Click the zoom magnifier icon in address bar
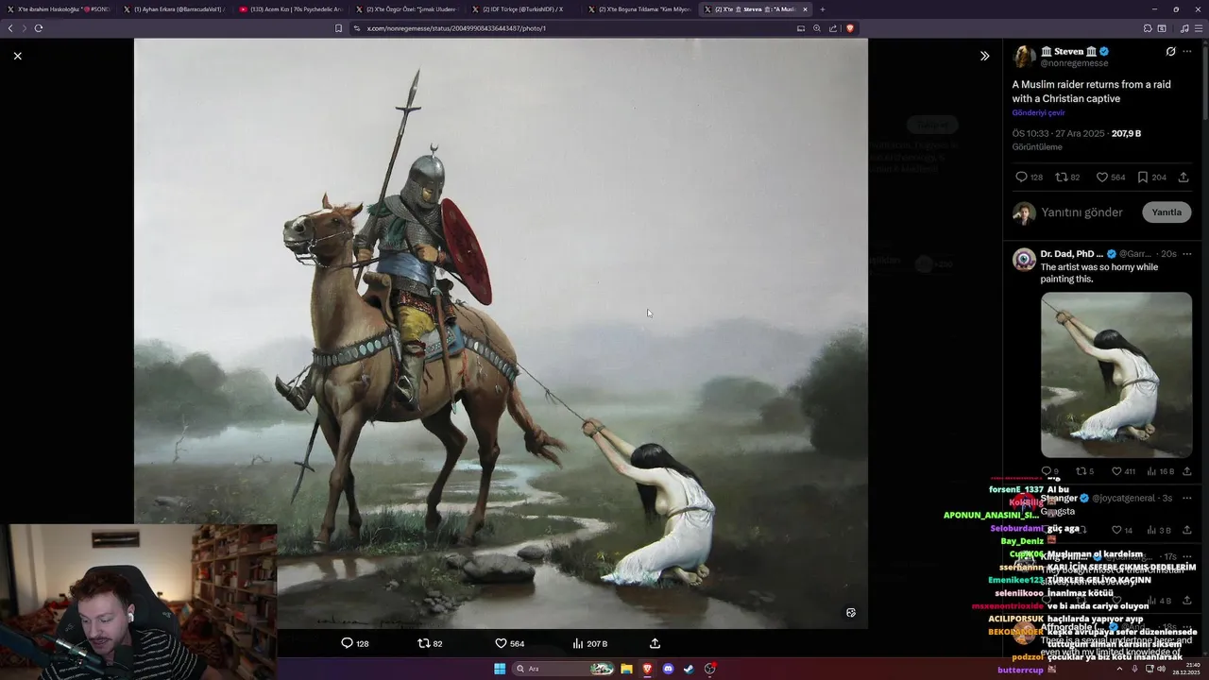1209x680 pixels. pyautogui.click(x=817, y=28)
